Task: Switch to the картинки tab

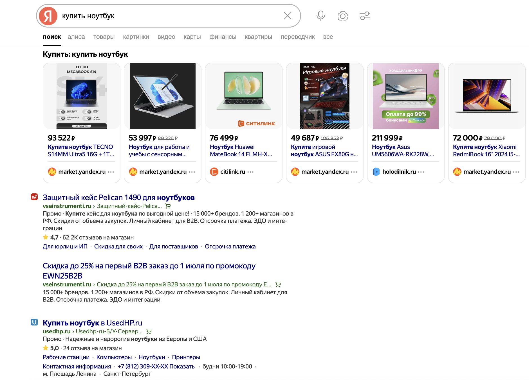Action: [136, 37]
